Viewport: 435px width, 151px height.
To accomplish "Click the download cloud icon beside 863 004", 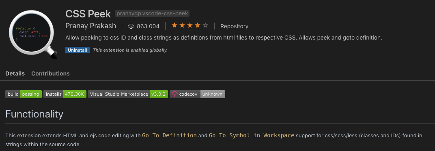I will click(x=131, y=27).
